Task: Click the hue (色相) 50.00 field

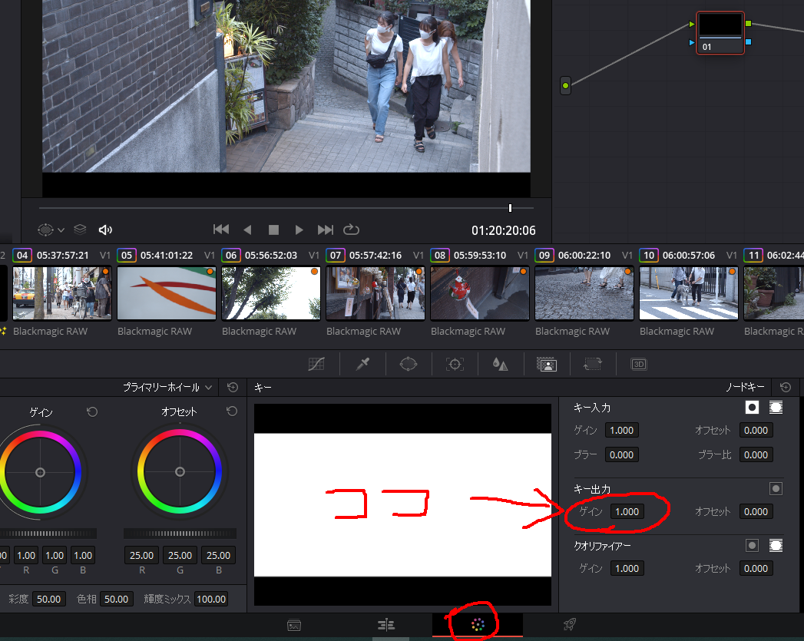Action: pyautogui.click(x=117, y=599)
